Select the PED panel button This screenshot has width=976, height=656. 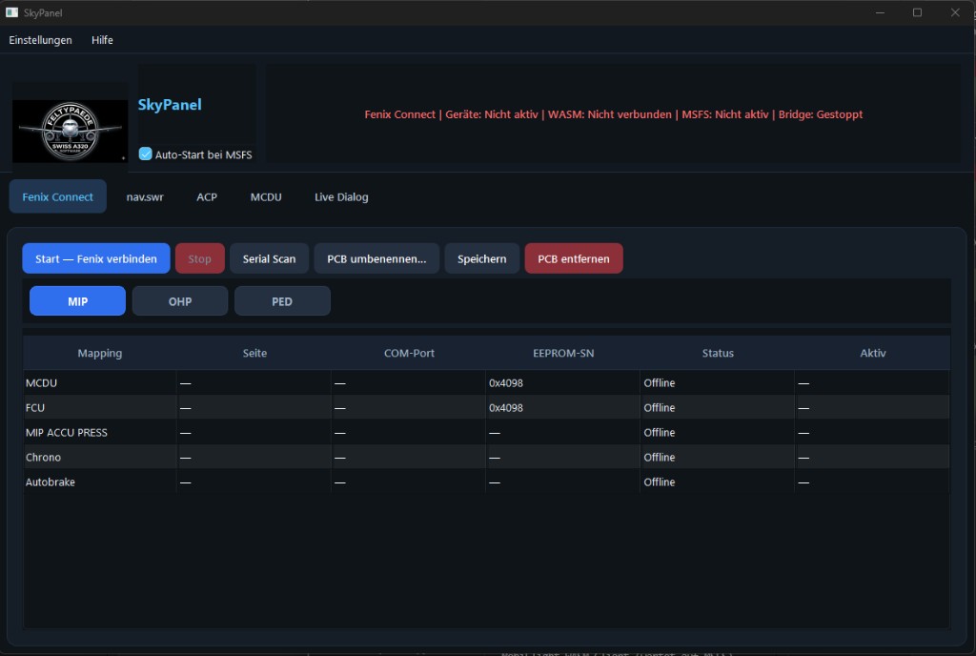pyautogui.click(x=282, y=301)
